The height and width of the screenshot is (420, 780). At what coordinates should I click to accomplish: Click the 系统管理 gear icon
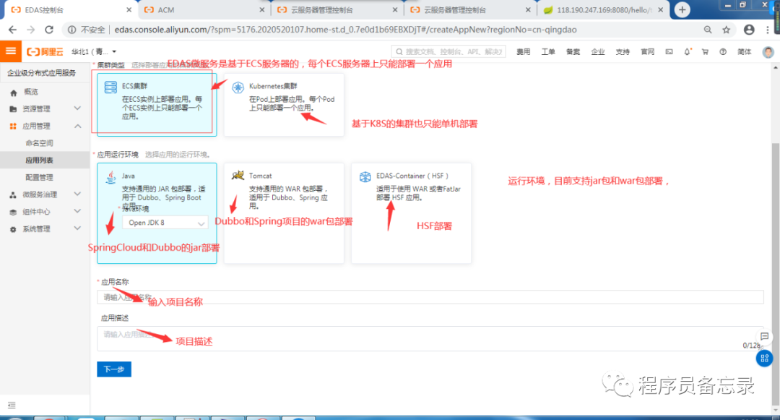point(13,229)
